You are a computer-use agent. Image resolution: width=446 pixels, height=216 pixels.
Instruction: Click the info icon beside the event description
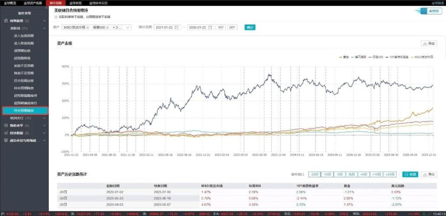pos(55,17)
